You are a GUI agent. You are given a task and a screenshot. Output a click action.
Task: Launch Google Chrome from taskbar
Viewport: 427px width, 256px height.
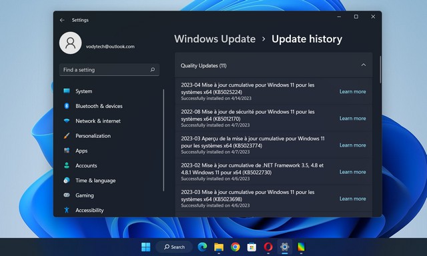click(x=236, y=247)
